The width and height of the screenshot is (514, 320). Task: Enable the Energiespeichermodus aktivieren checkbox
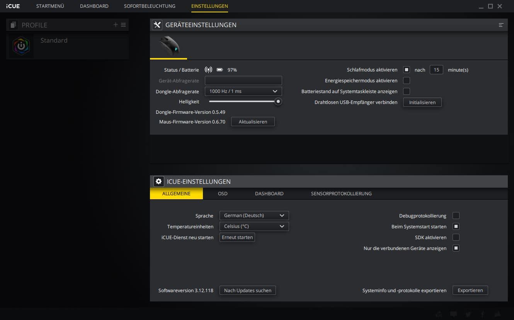[407, 80]
